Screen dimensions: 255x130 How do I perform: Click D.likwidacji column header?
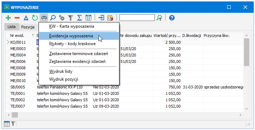[x=192, y=36]
